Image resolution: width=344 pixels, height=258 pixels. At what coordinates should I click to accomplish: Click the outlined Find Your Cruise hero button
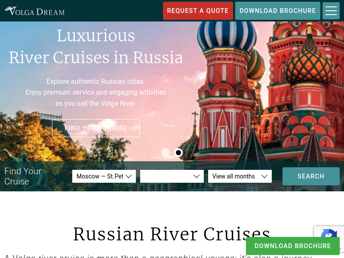pos(96,128)
